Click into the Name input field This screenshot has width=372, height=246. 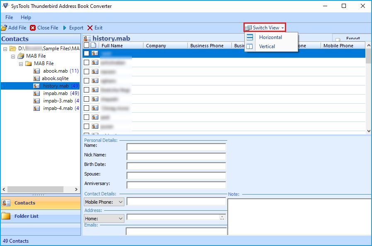click(x=176, y=147)
